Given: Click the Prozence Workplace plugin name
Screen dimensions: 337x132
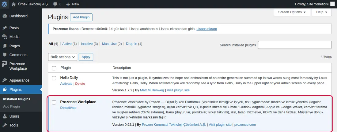Looking at the screenshot, I should 78,102.
